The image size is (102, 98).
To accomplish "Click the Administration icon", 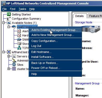I will pyautogui.click(x=14, y=60).
